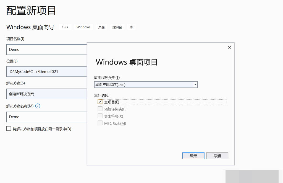Toggle the 预编译标头(P) checkbox
Viewport: 283px width, 183px height.
tap(100, 109)
